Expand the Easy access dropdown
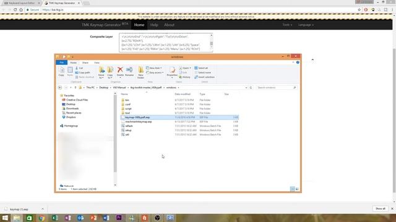Image resolution: width=396 pixels, height=222 pixels. coord(155,73)
